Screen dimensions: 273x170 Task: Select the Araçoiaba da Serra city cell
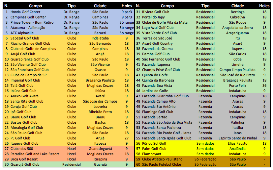tap(237, 28)
